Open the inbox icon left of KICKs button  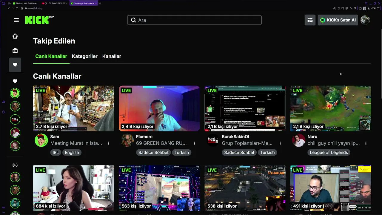[x=310, y=20]
